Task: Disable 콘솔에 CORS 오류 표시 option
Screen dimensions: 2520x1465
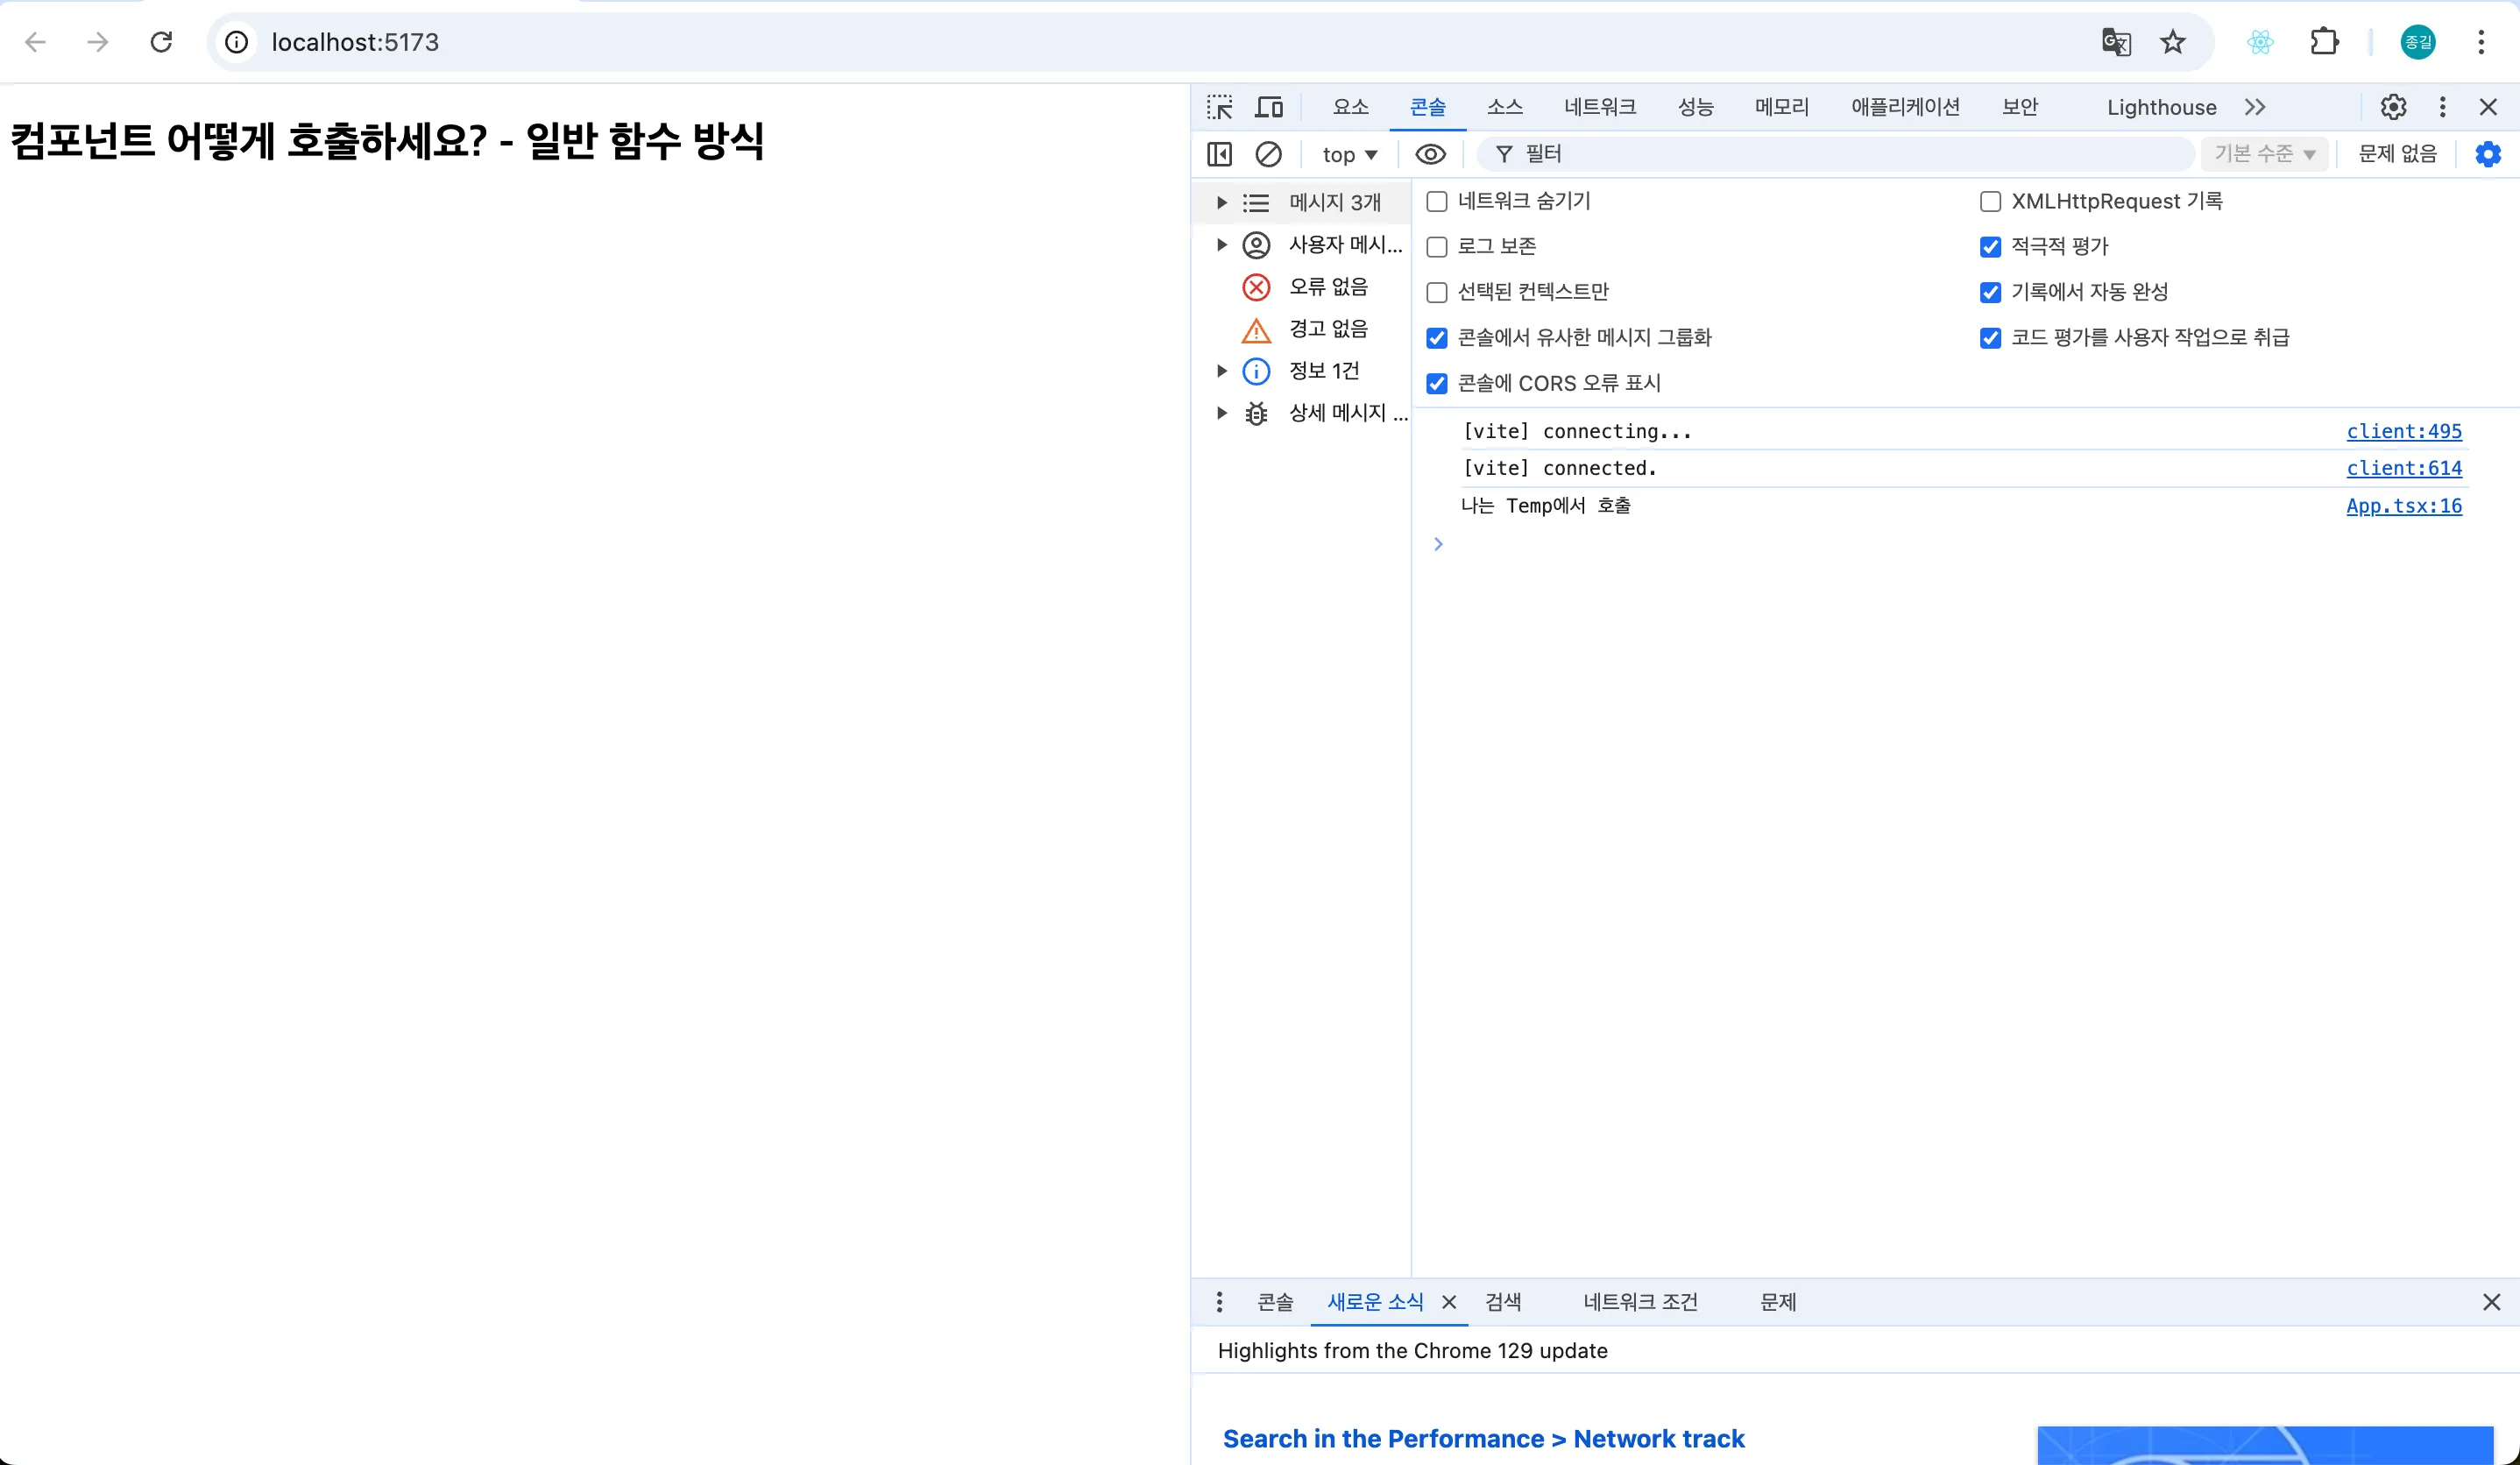Action: [1437, 384]
